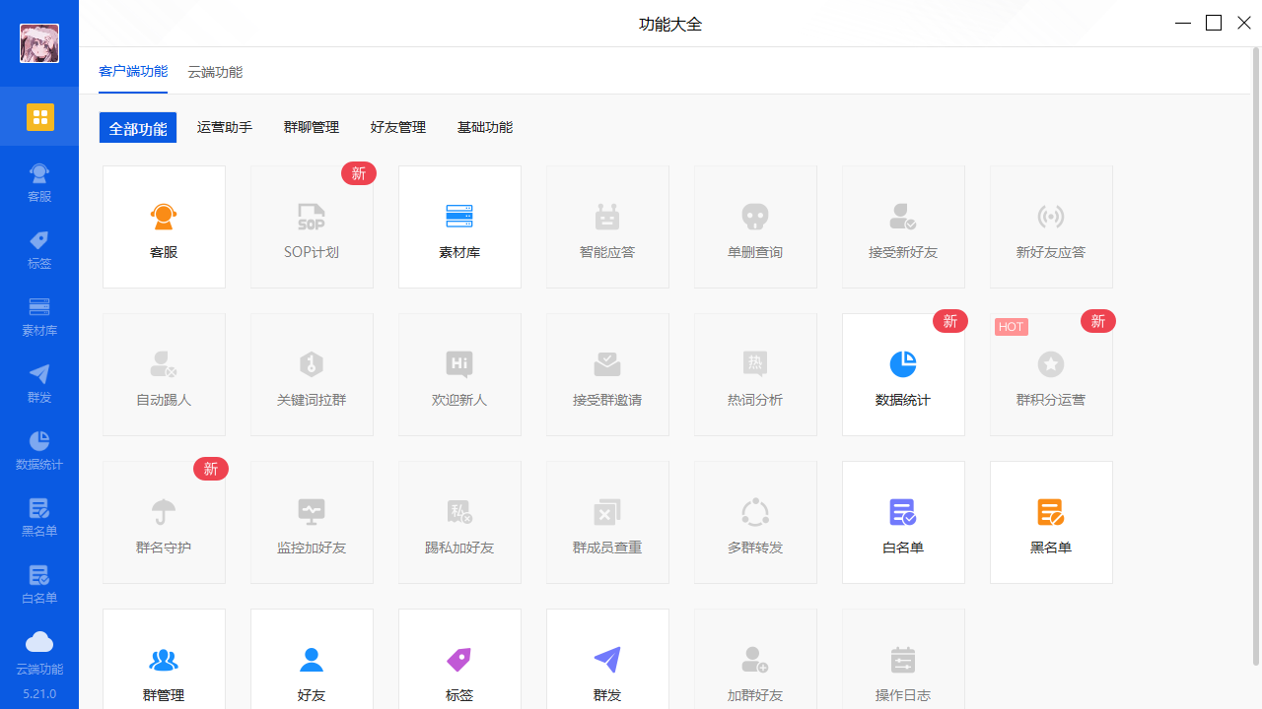Screen dimensions: 1262x709
Task: Open the 踢私加好友 card
Action: (x=459, y=522)
